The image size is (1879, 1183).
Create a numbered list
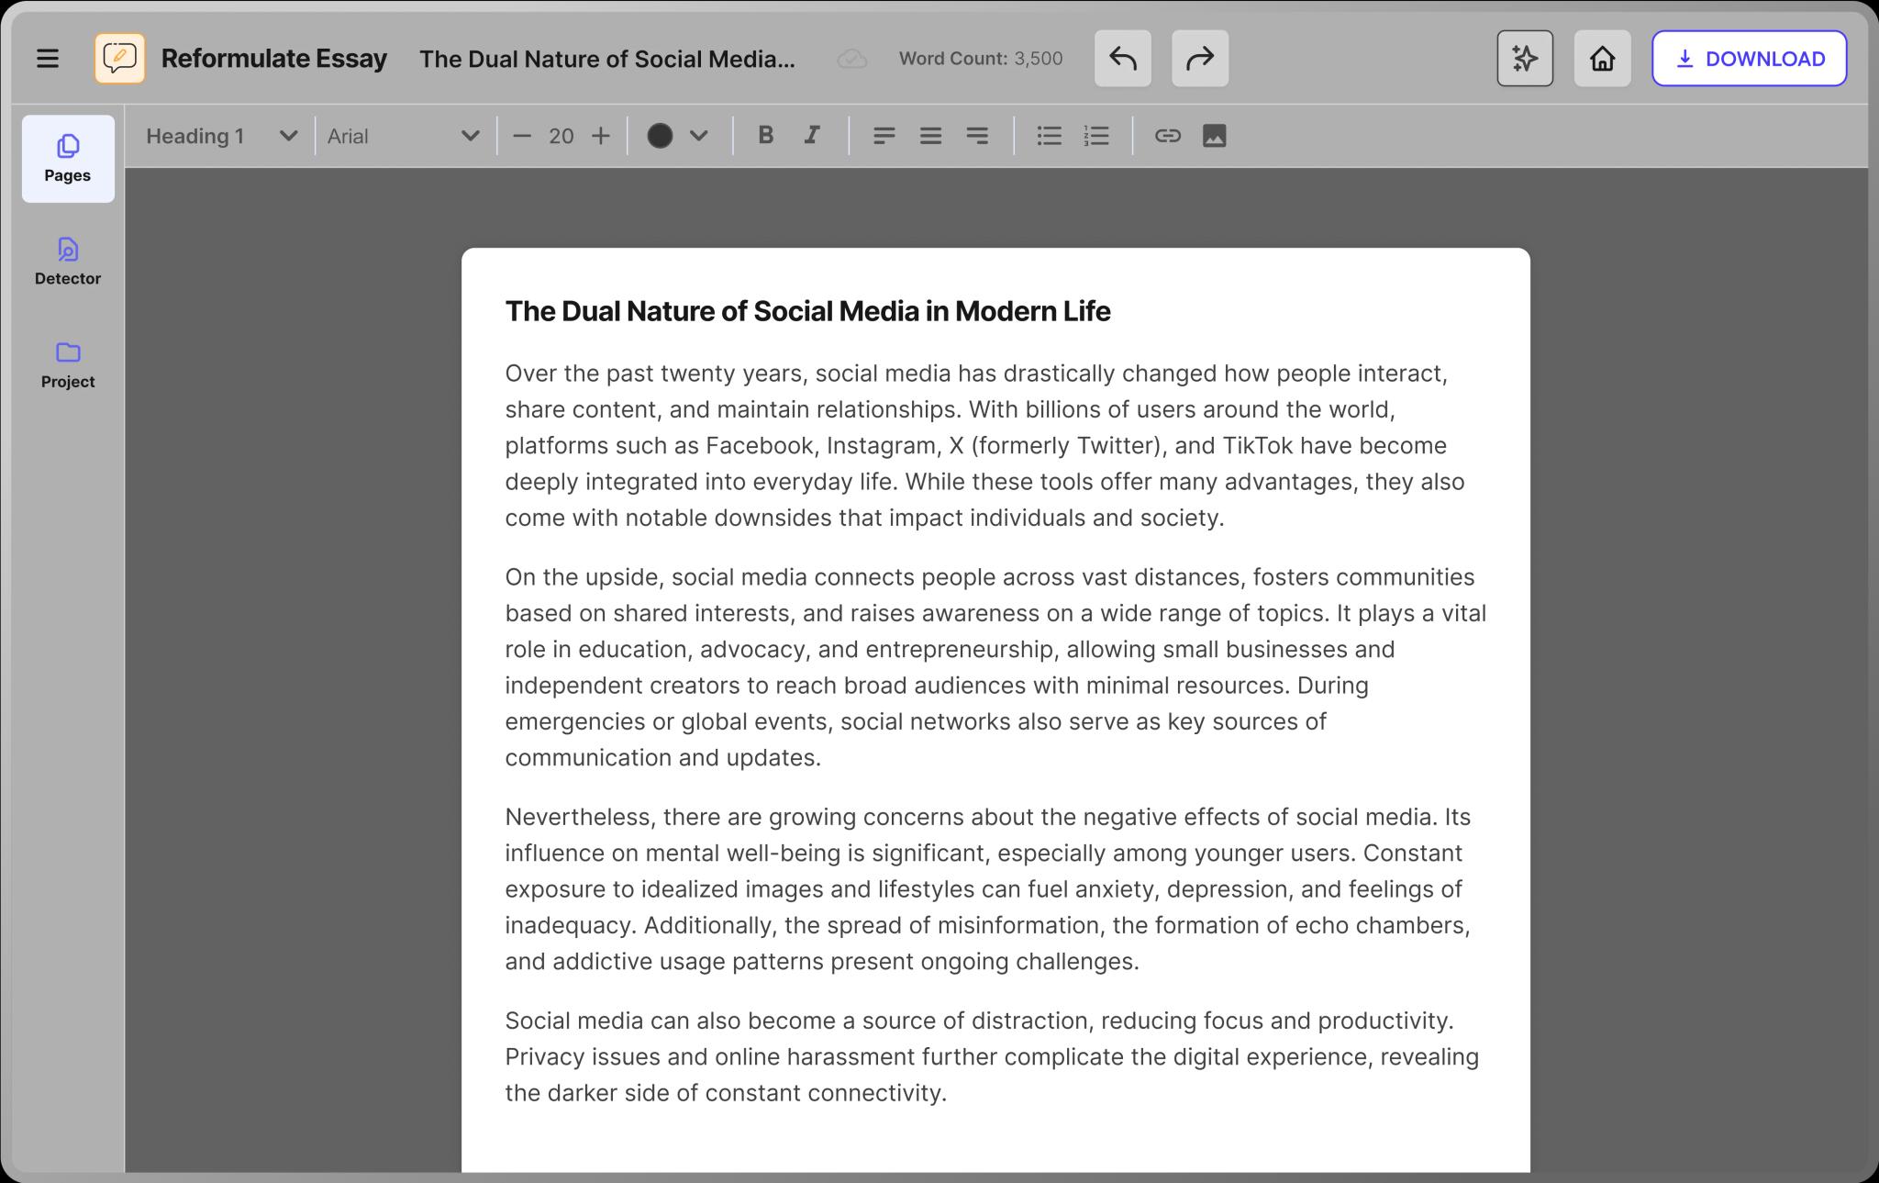point(1096,136)
